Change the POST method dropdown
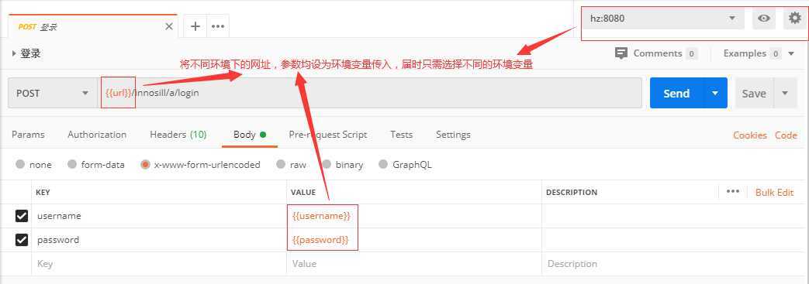The image size is (809, 284). click(53, 93)
